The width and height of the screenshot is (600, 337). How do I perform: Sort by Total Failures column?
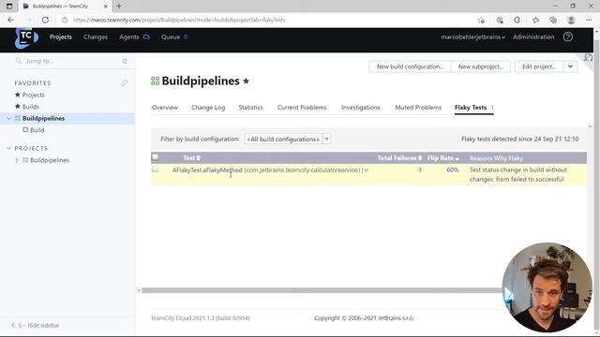399,158
